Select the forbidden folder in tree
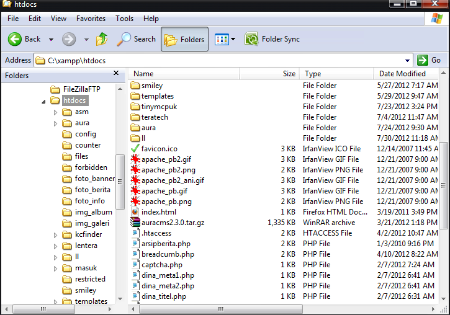The width and height of the screenshot is (450, 315). [x=84, y=167]
